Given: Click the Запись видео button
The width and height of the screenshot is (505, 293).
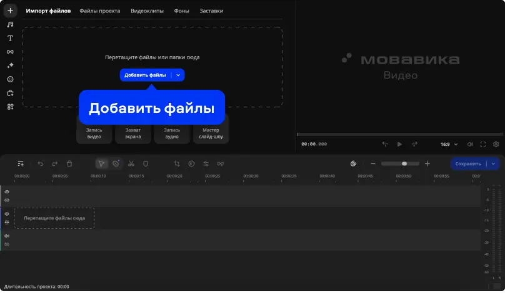Looking at the screenshot, I should [94, 133].
